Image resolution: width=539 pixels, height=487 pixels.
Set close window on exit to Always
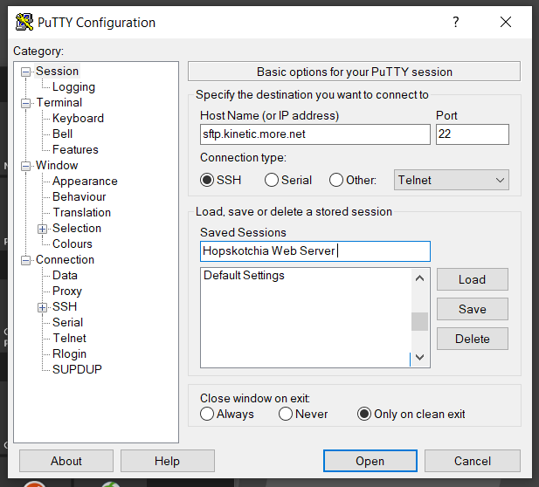207,414
